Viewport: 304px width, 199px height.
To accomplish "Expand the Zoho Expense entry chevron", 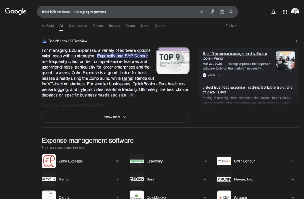I will (x=117, y=161).
